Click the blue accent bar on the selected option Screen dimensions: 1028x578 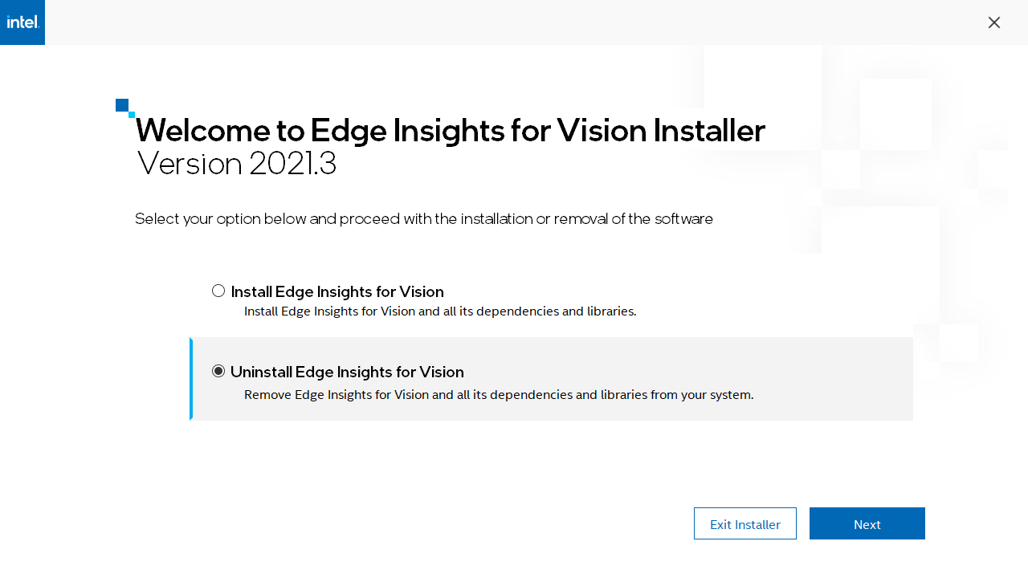click(x=191, y=379)
